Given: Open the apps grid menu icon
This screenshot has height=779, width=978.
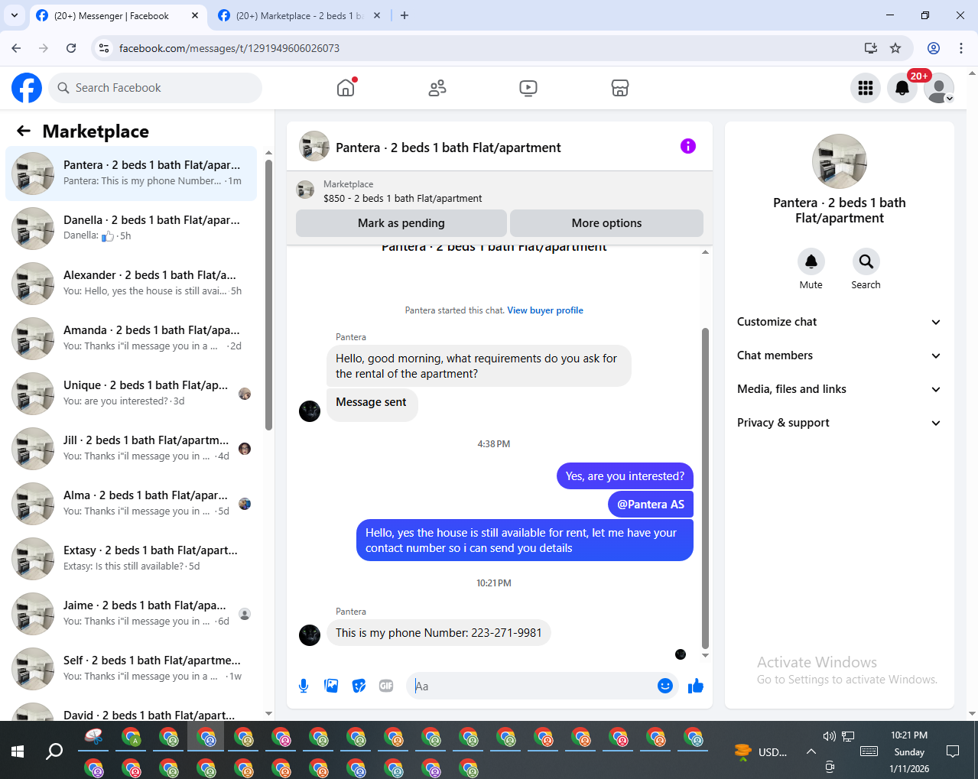Looking at the screenshot, I should pos(866,88).
